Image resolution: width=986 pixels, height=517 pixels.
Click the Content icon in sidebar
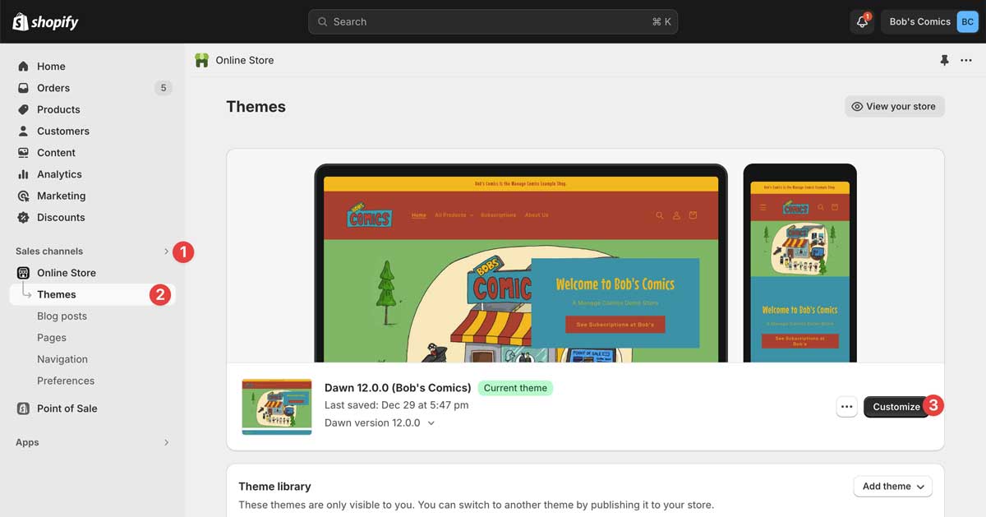click(x=23, y=153)
